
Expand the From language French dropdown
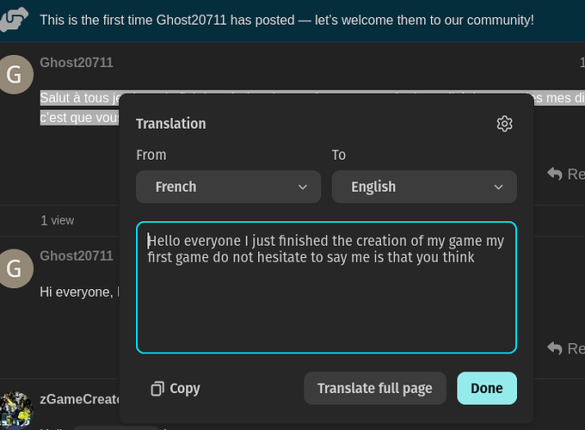pos(228,187)
